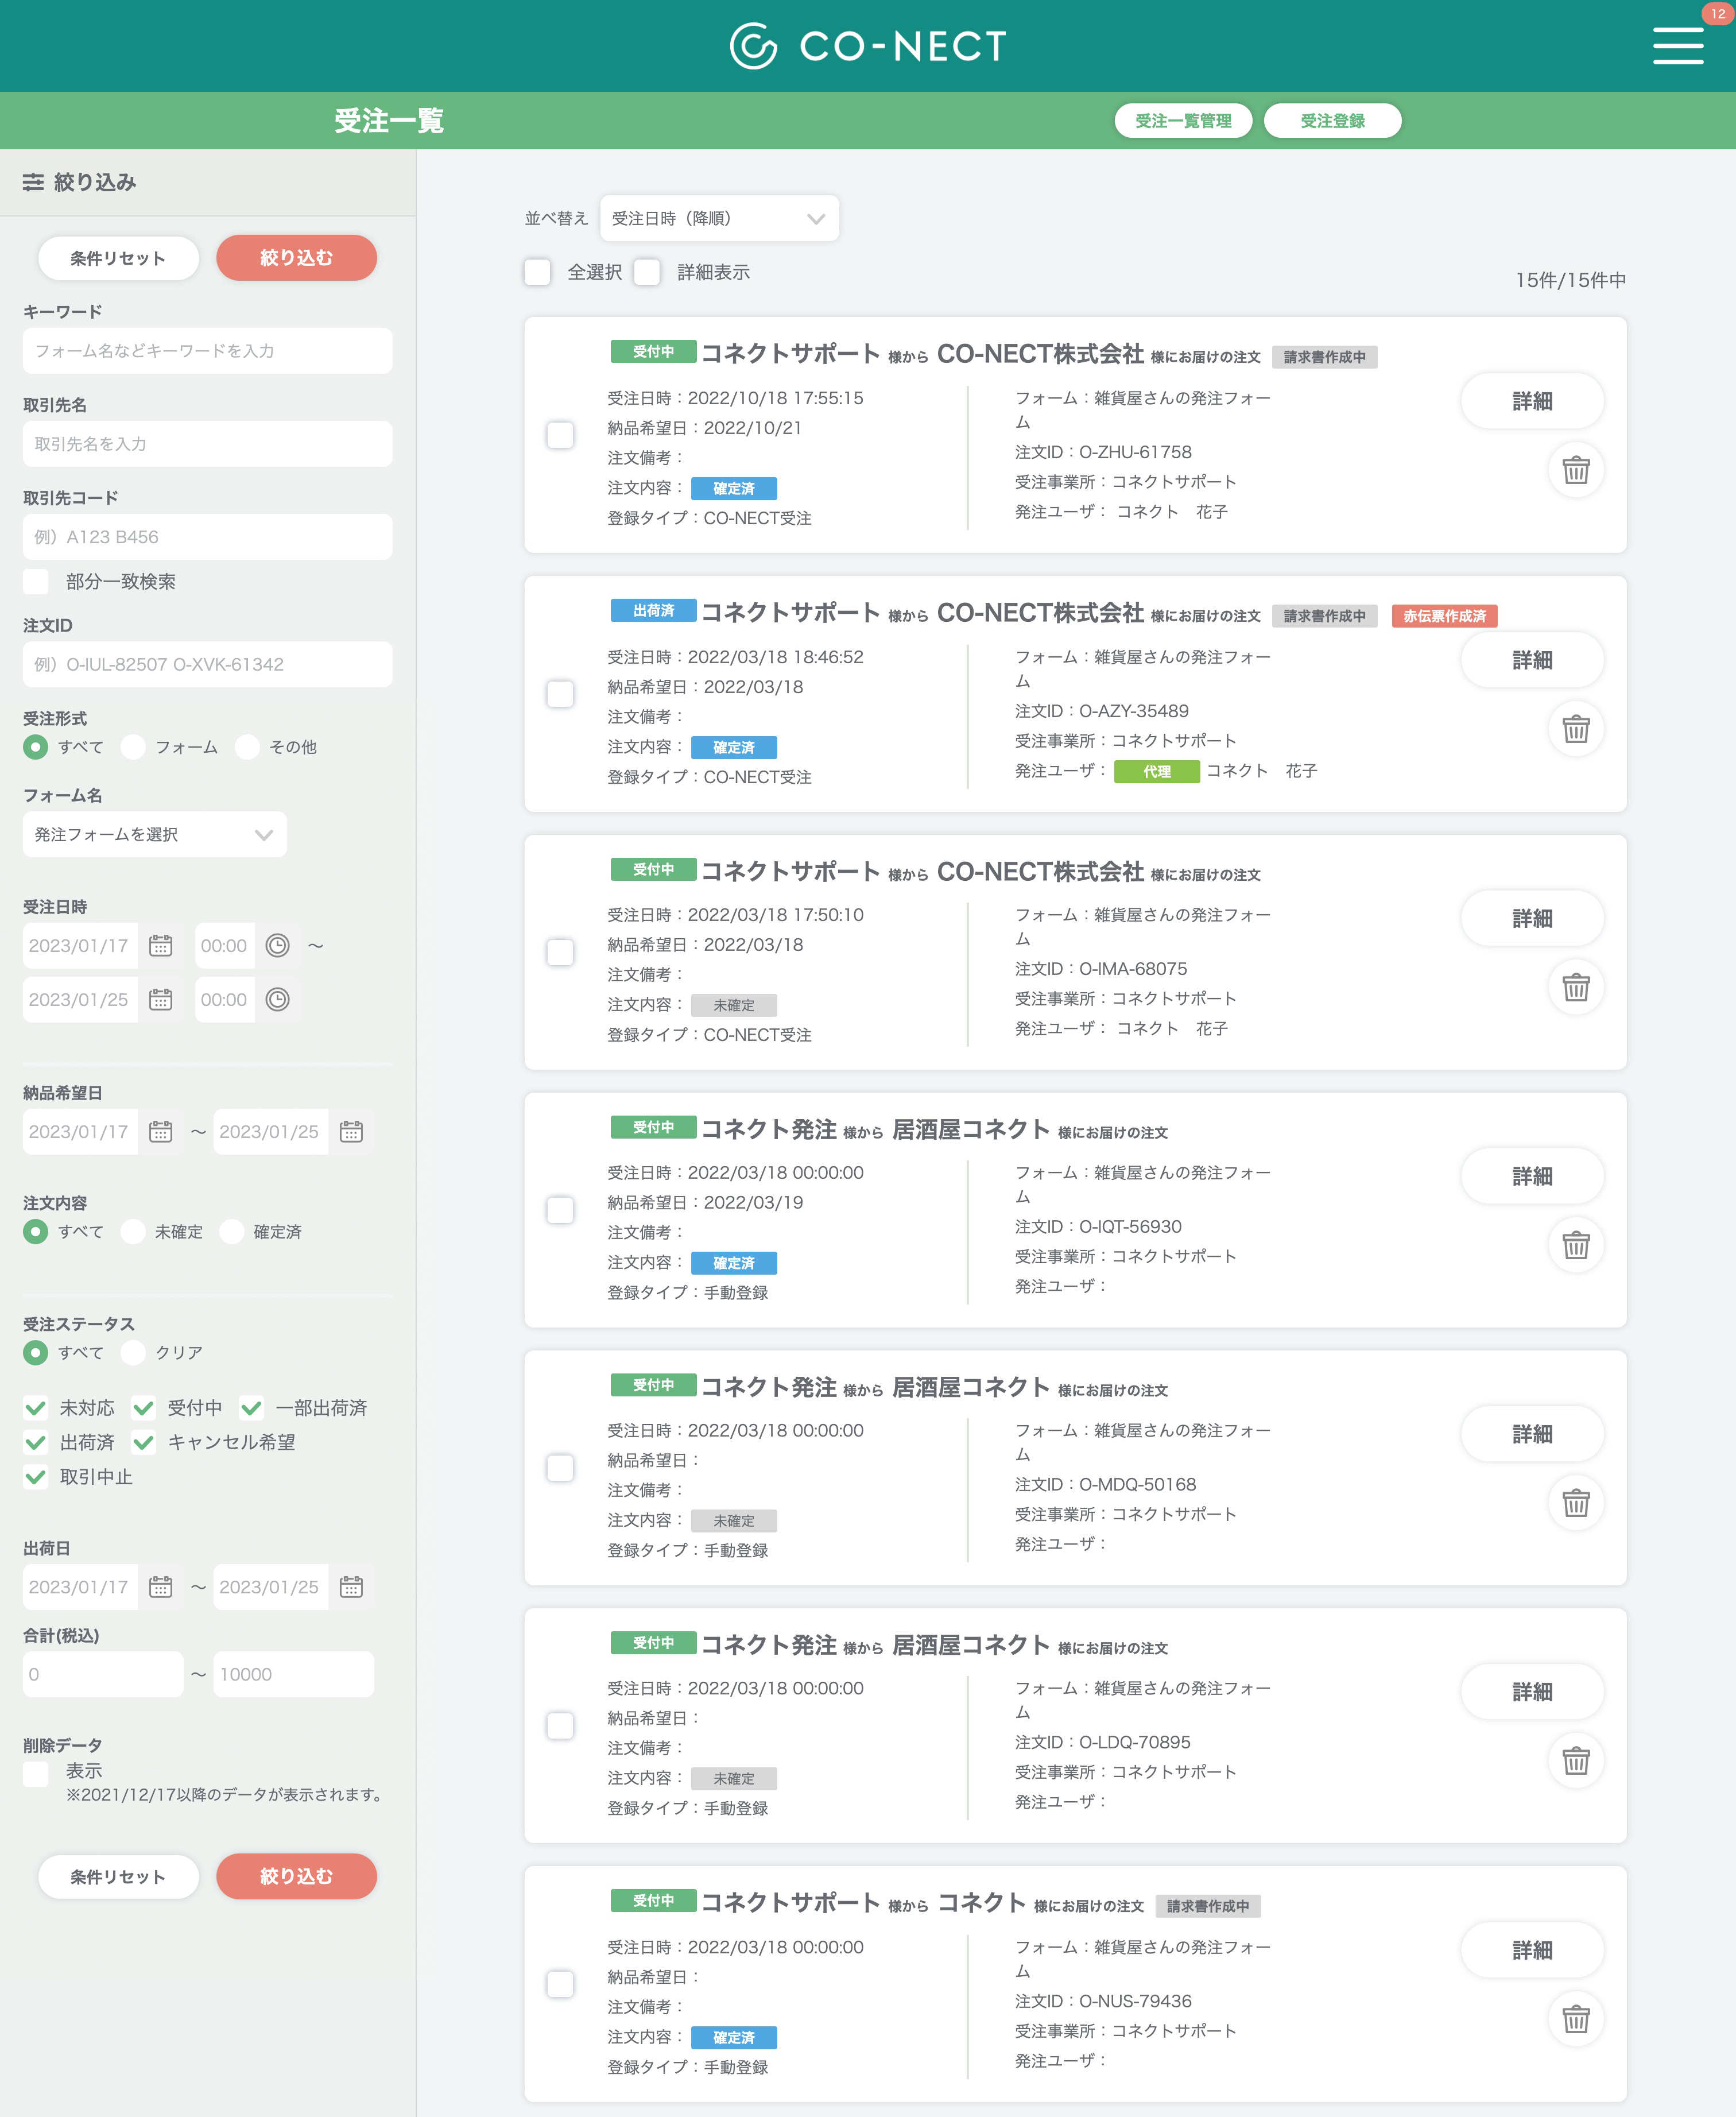Viewport: 1736px width, 2117px height.
Task: Open the 並べ替え sort dropdown
Action: (719, 218)
